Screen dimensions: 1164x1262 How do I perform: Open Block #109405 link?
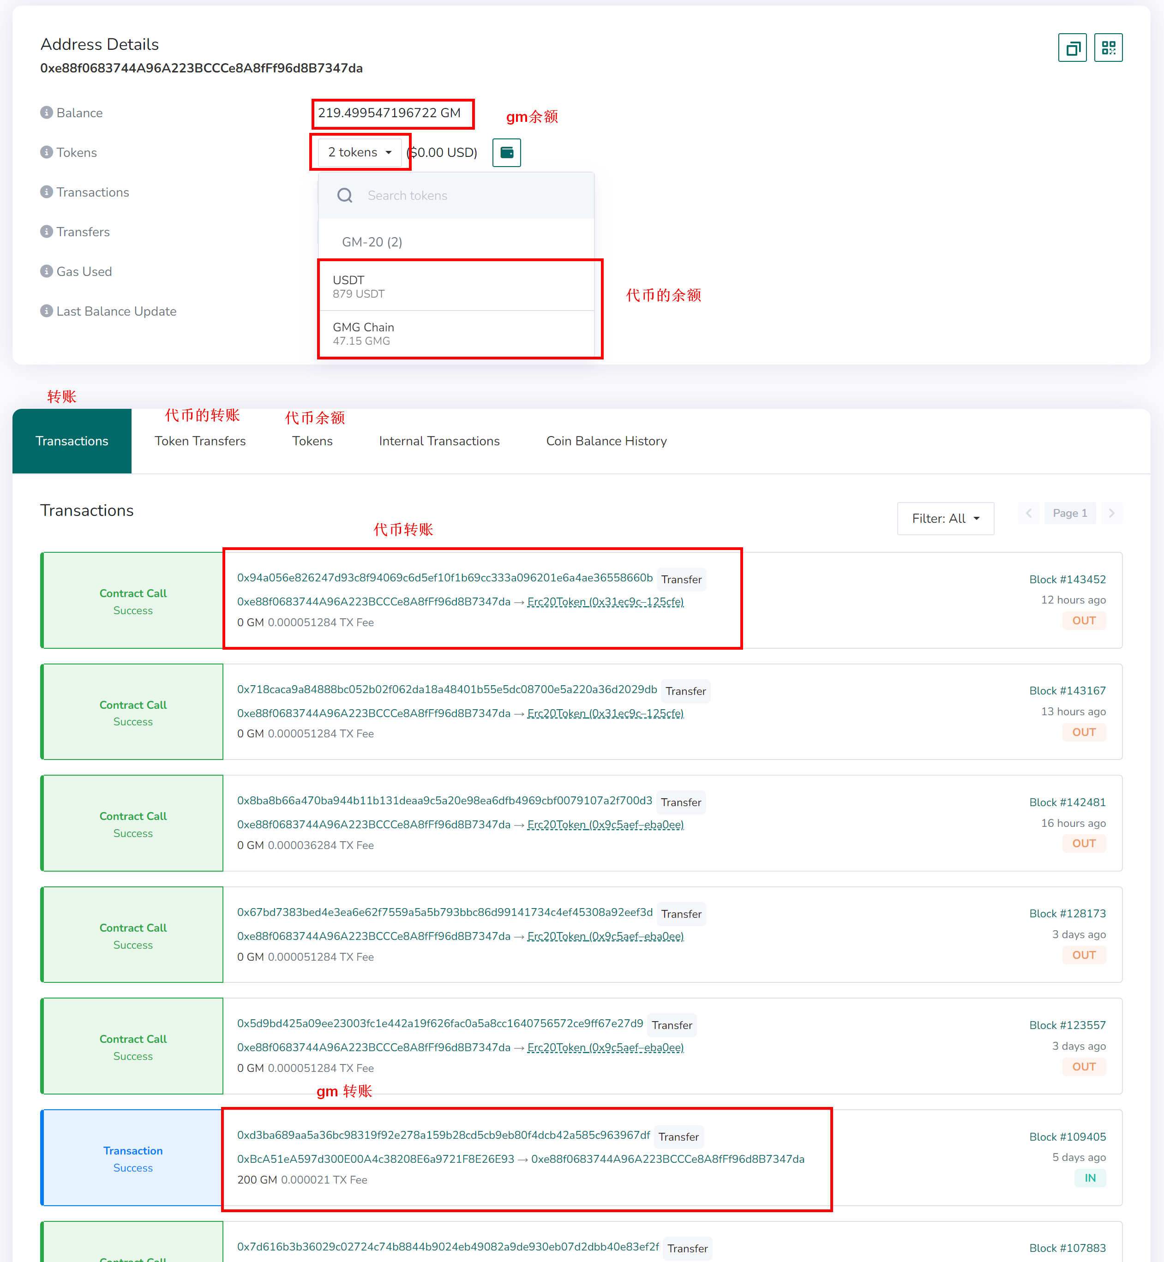click(1067, 1136)
